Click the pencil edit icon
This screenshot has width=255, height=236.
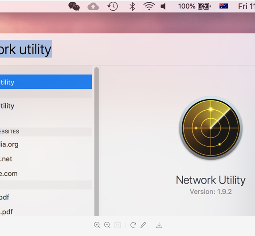point(143,225)
